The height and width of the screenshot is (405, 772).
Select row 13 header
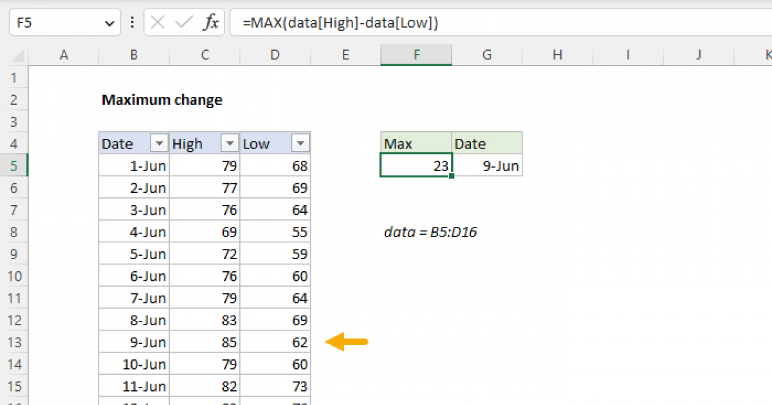[14, 342]
